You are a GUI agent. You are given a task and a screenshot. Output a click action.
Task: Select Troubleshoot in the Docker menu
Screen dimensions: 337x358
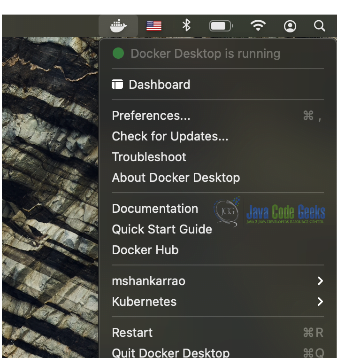point(218,157)
